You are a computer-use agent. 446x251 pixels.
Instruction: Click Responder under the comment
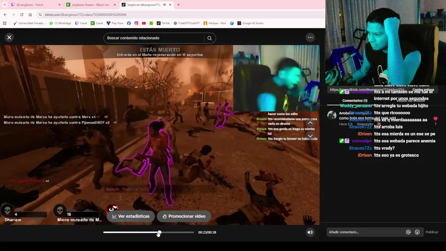point(365,124)
